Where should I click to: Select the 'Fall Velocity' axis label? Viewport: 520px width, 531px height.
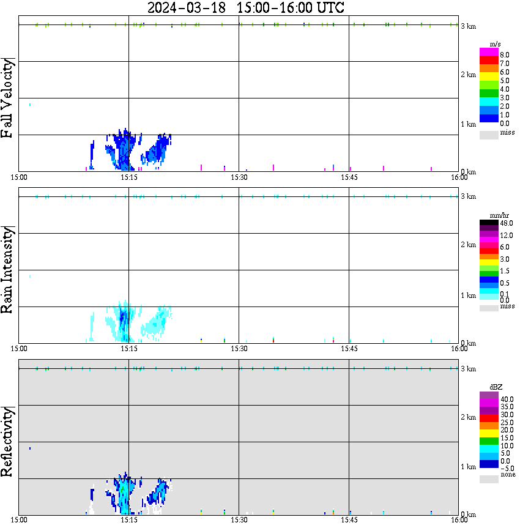click(7, 98)
